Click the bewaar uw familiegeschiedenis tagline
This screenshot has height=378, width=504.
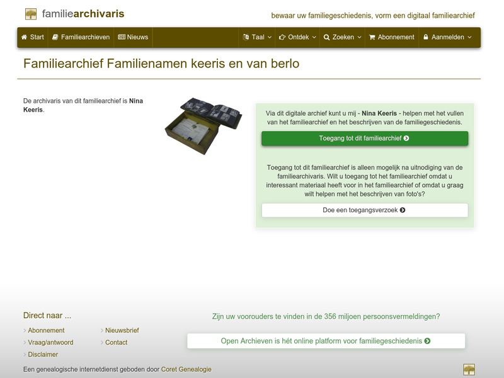tap(373, 15)
